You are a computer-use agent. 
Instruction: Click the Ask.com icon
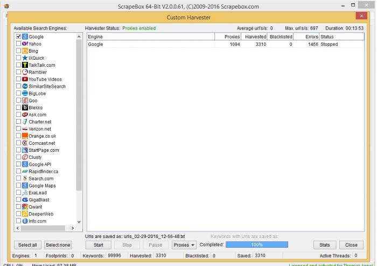pos(25,115)
